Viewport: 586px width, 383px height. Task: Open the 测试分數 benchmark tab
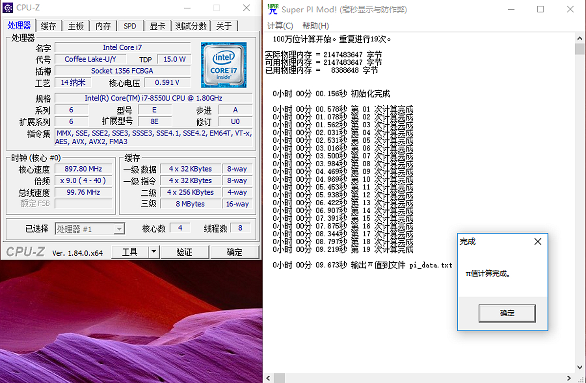pyautogui.click(x=190, y=25)
